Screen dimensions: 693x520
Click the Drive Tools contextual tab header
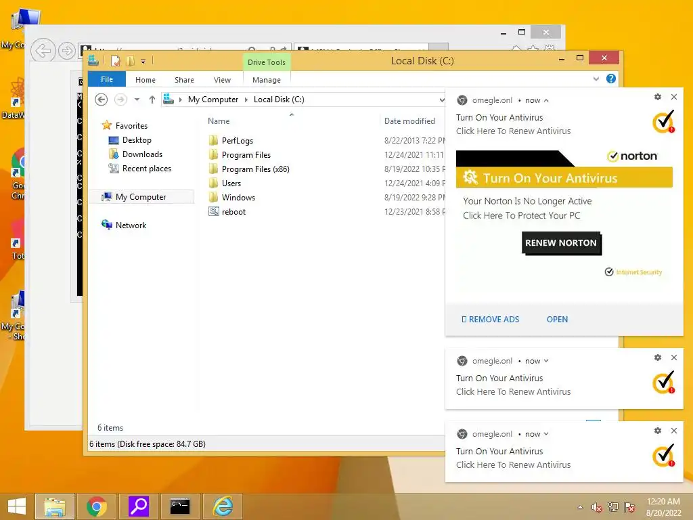pyautogui.click(x=267, y=62)
